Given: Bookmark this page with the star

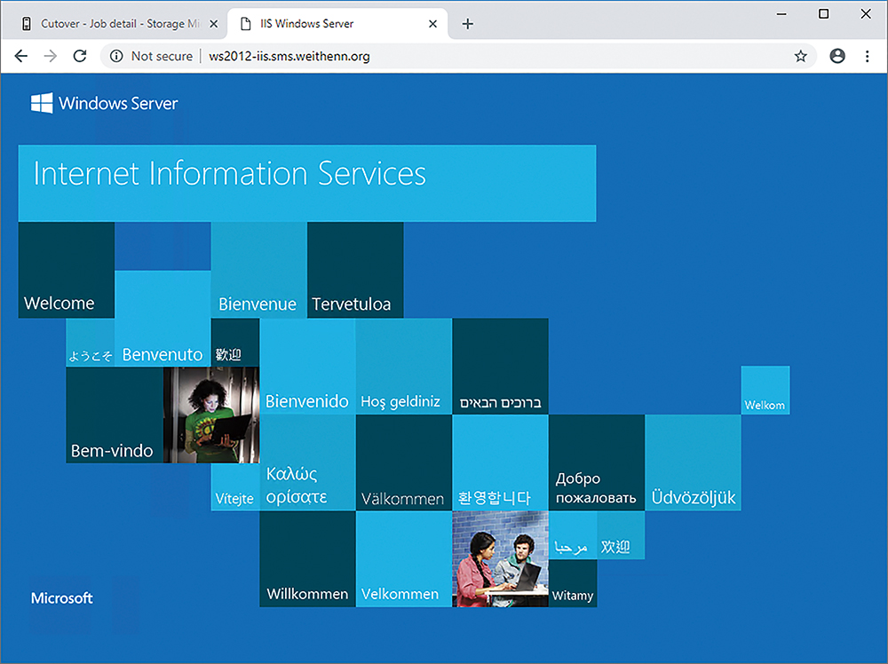Looking at the screenshot, I should pyautogui.click(x=800, y=56).
